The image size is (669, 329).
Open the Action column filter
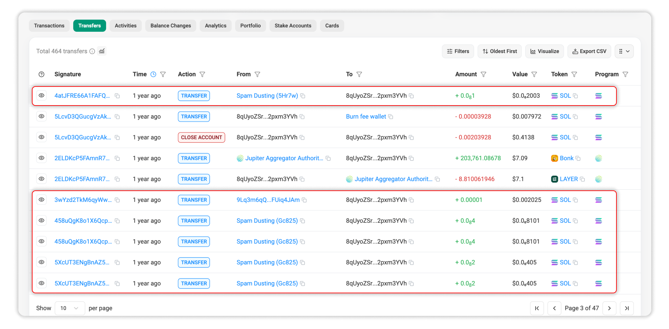click(202, 74)
